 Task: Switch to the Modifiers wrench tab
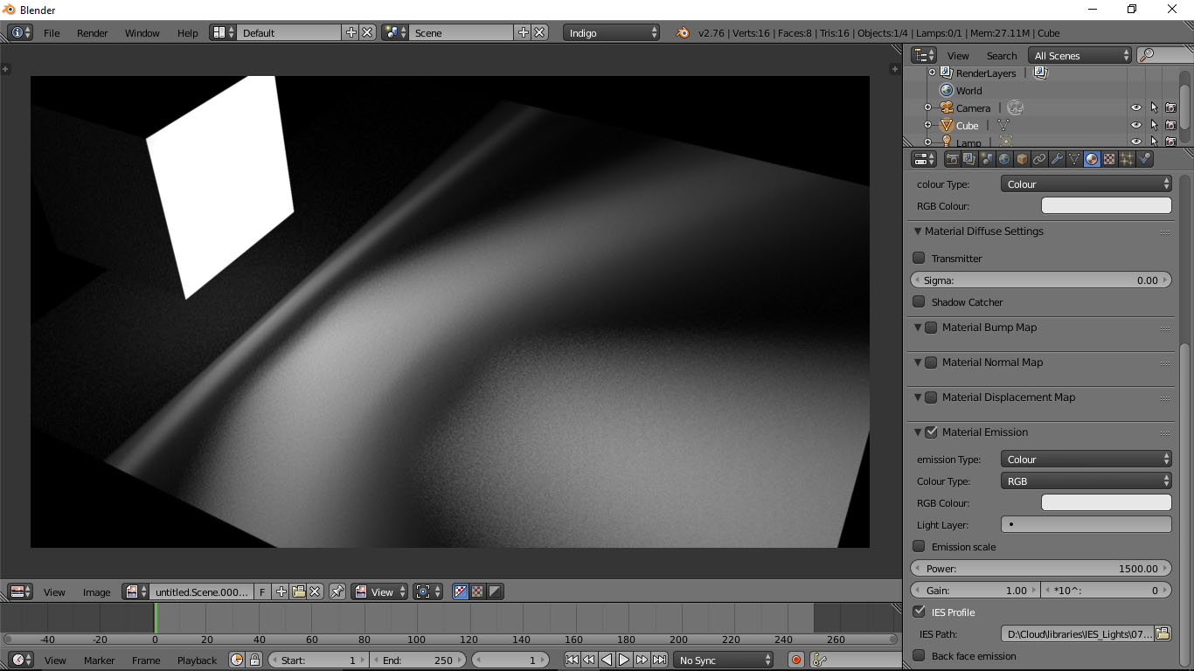[x=1057, y=159]
